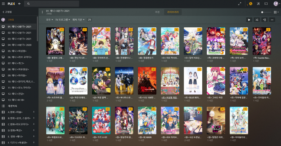Screen dimensions: 281x146
Task: Open the three-dot more actions button
Action: (x=272, y=20)
